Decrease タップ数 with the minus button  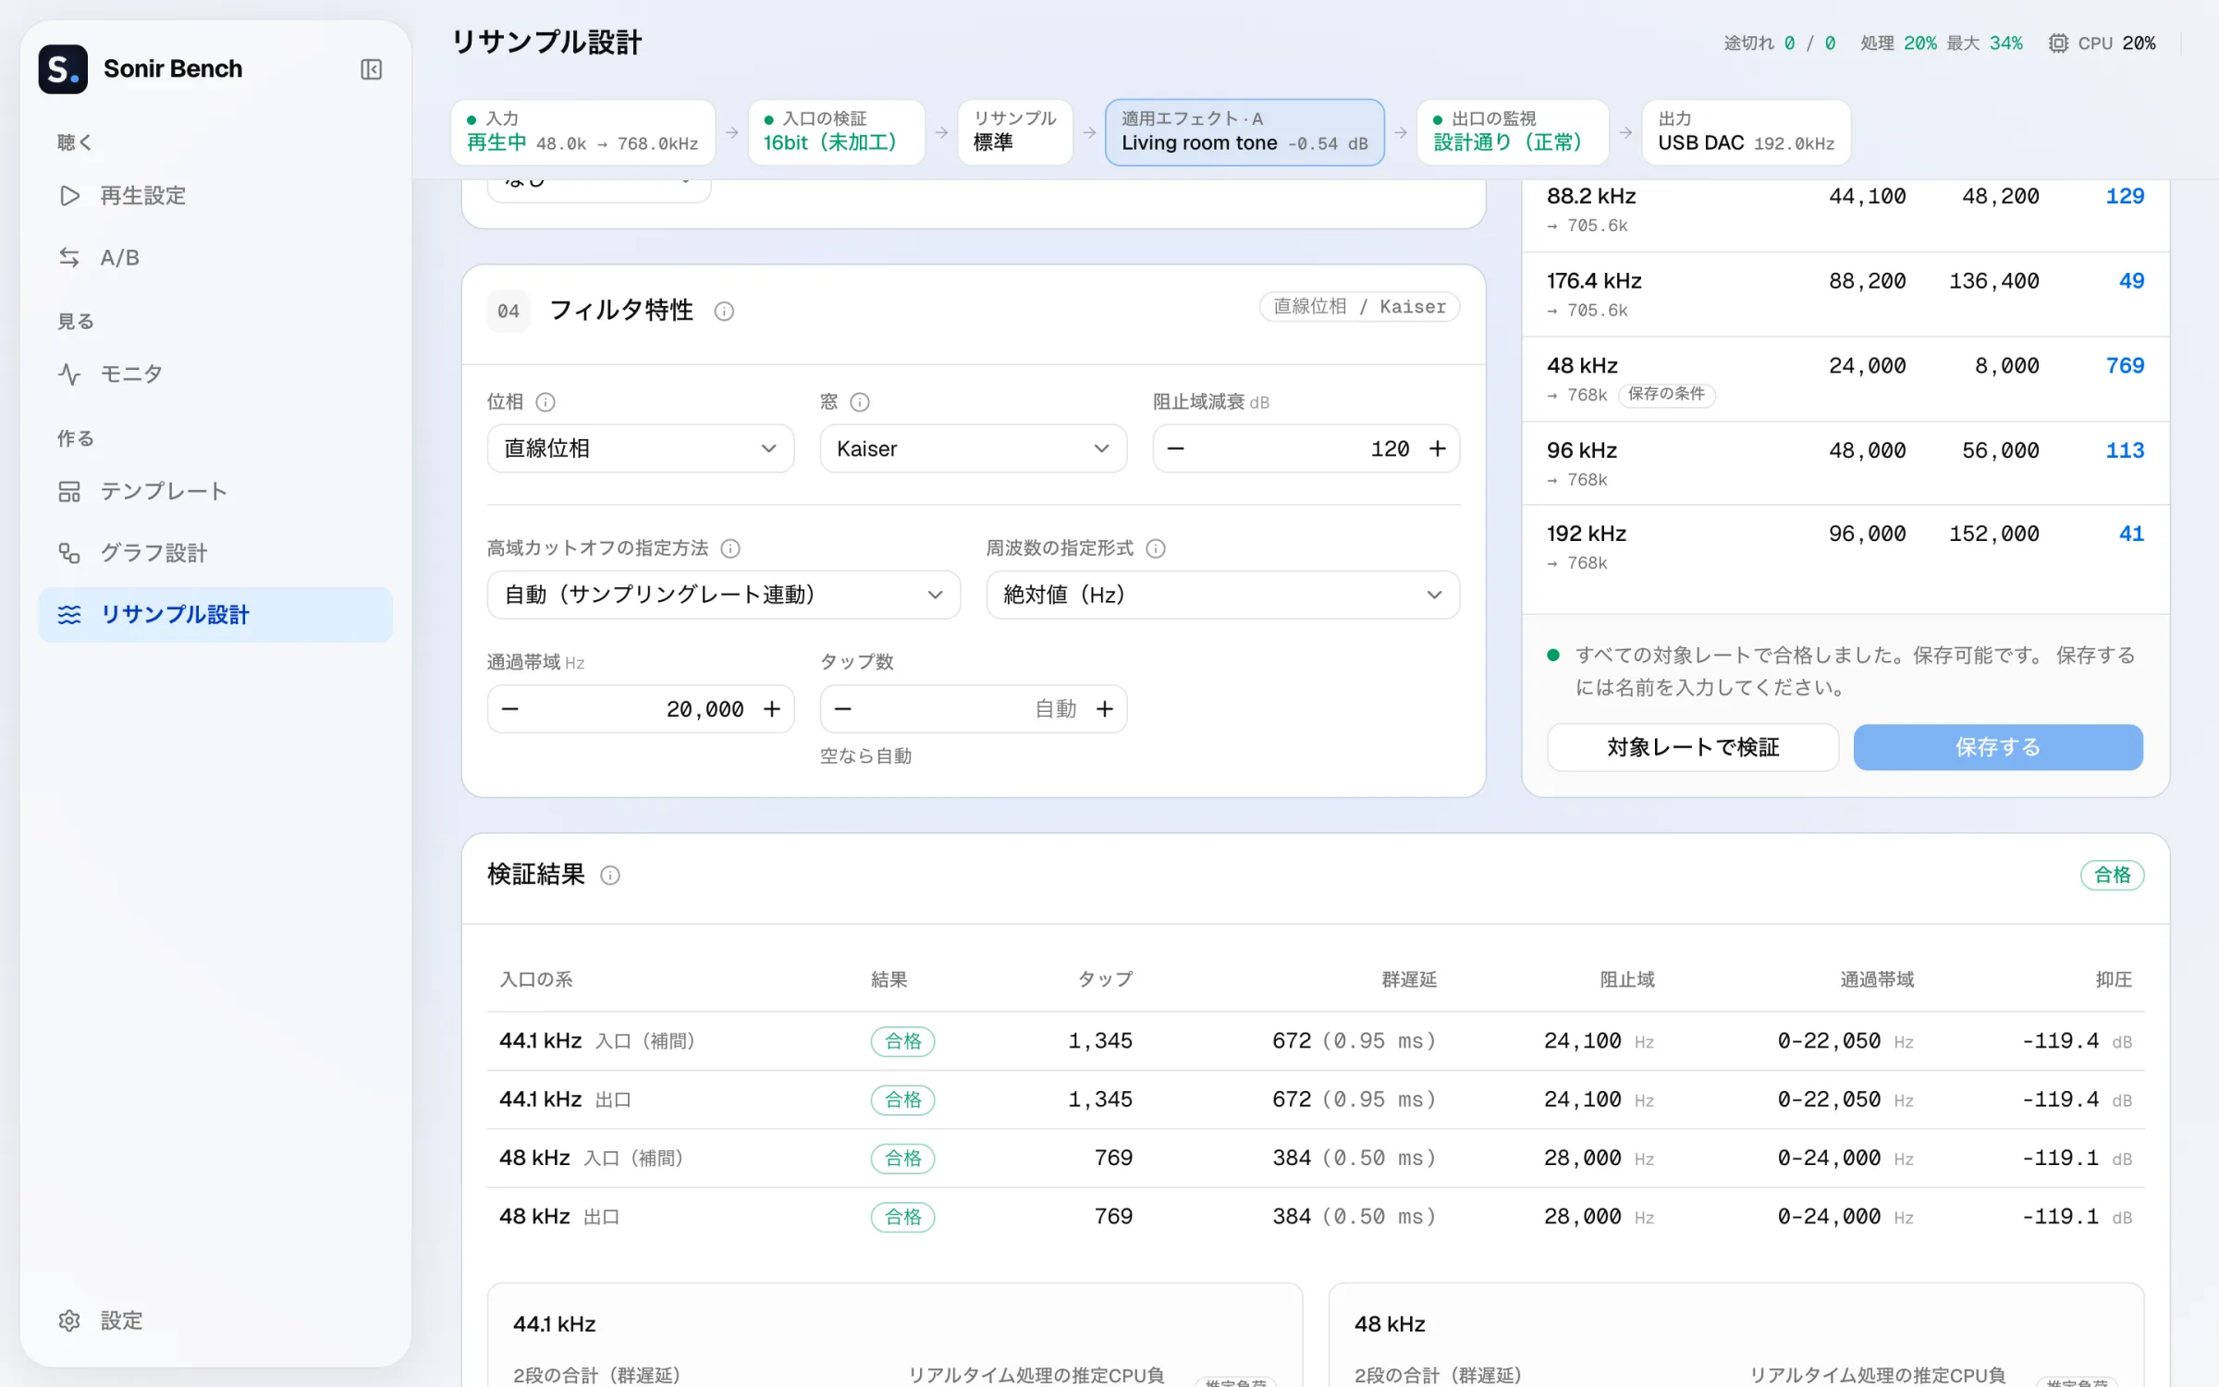coord(842,709)
